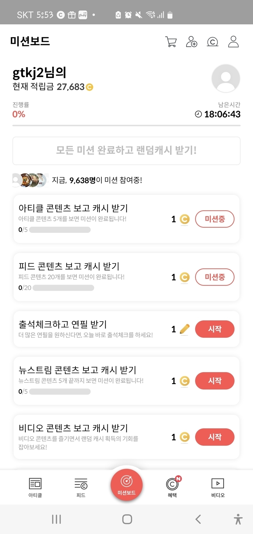Open the recent apps button
253x534 pixels.
coord(56,519)
